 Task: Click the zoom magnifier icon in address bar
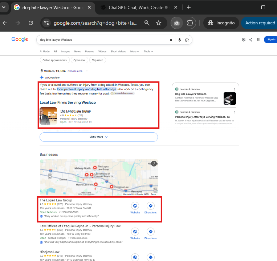[x=147, y=23]
